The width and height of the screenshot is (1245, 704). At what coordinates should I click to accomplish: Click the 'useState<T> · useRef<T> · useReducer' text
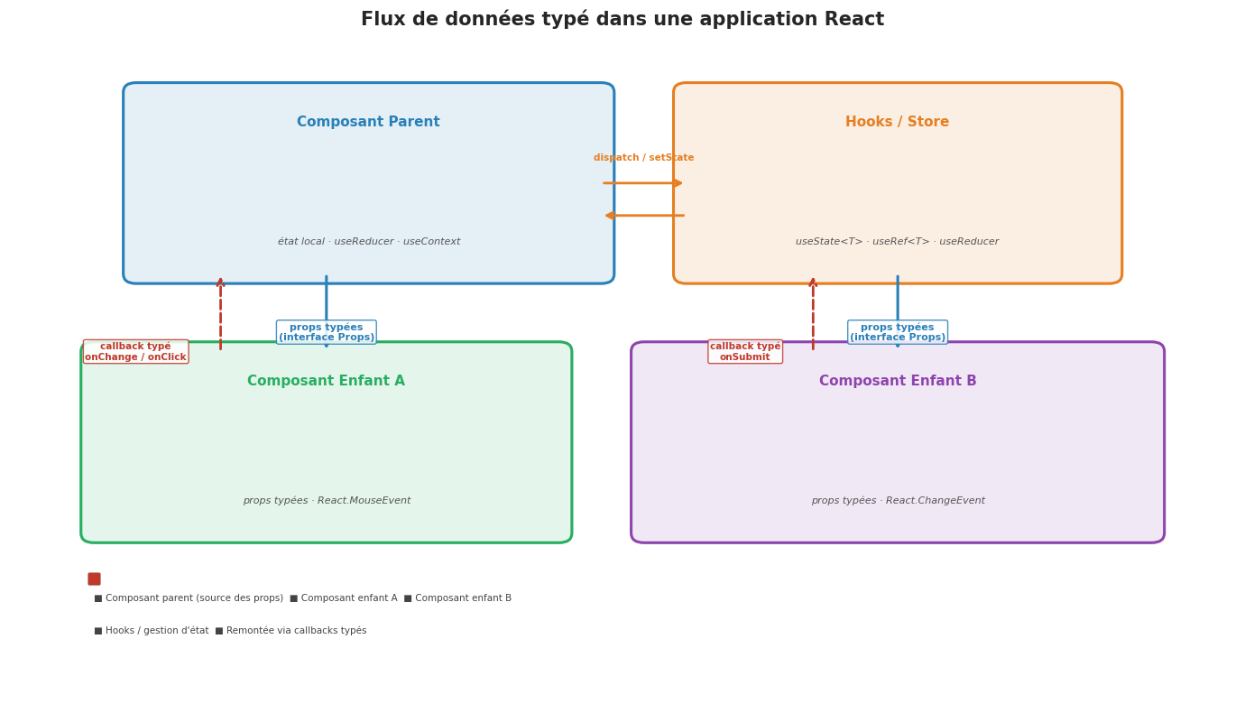click(x=897, y=242)
